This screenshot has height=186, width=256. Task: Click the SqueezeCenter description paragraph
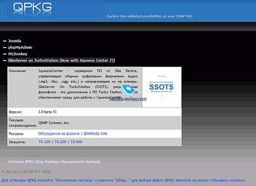pos(88,84)
